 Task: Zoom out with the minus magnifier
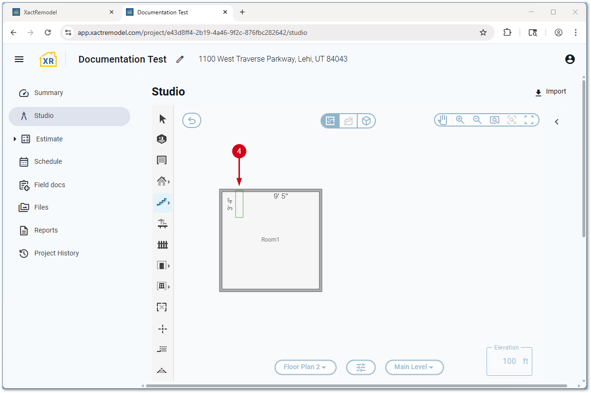point(477,120)
